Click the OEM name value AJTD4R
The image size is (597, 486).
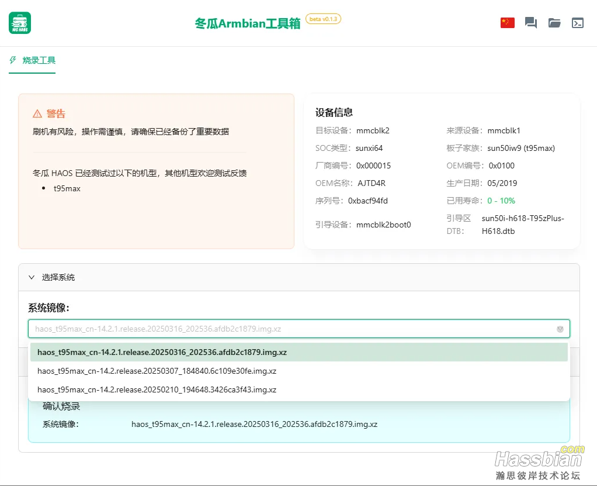372,183
